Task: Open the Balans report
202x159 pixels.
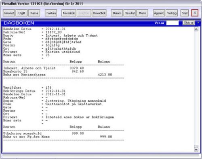Action: 117,13
